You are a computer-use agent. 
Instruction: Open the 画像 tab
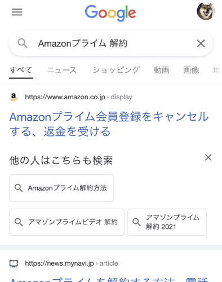click(x=191, y=70)
